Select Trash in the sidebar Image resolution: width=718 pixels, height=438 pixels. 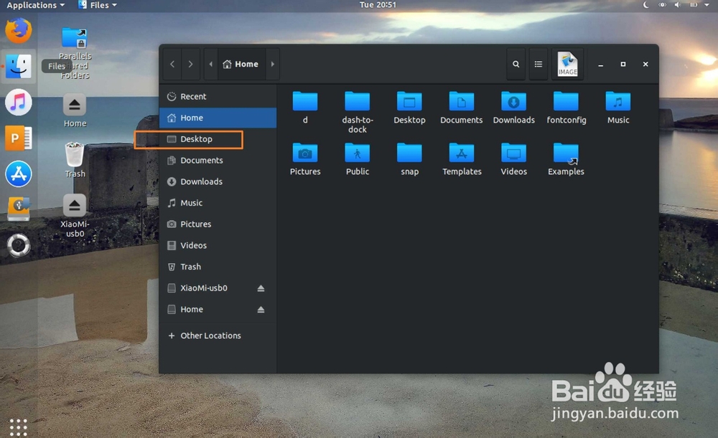(x=218, y=267)
